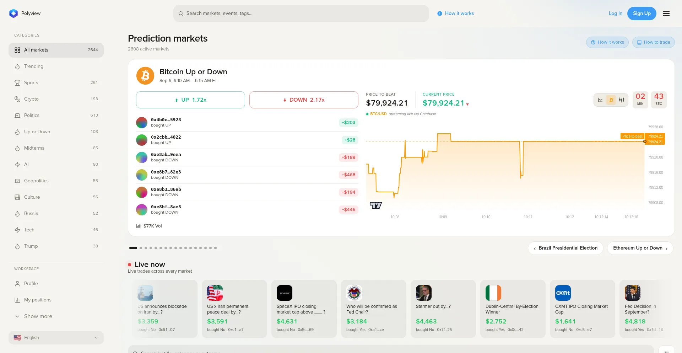Click the Bitcoin Up or Down title
This screenshot has height=353, width=682.
[193, 72]
